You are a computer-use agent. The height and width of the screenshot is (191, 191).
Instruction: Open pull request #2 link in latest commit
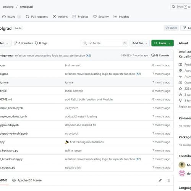pyautogui.click(x=88, y=56)
